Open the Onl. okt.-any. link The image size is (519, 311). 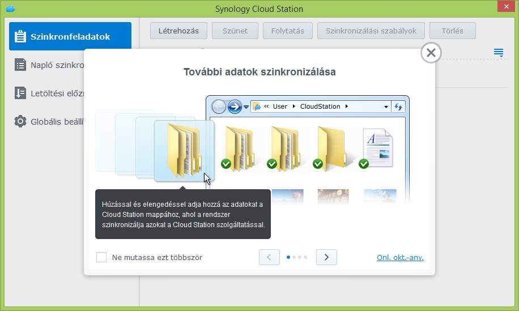(x=400, y=257)
